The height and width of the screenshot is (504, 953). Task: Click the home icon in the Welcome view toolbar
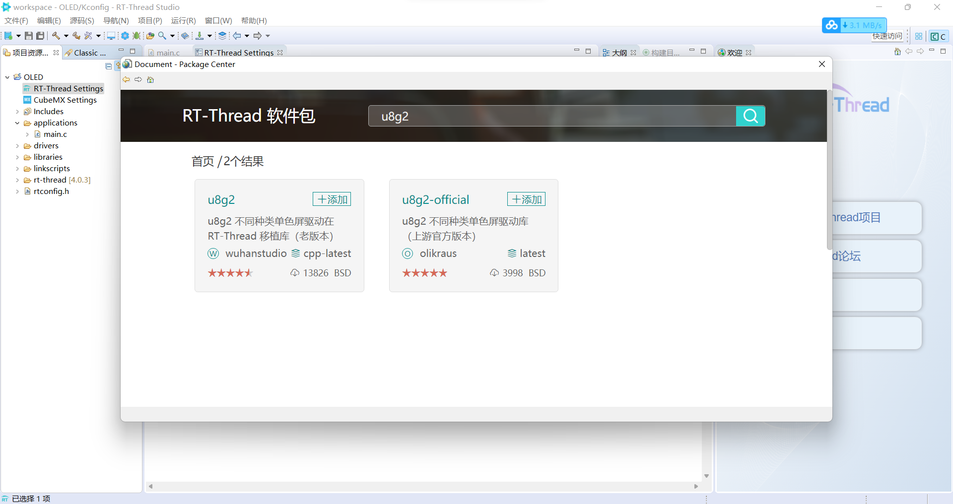(x=897, y=52)
